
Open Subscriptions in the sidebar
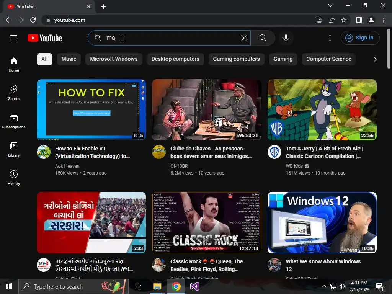point(14,121)
